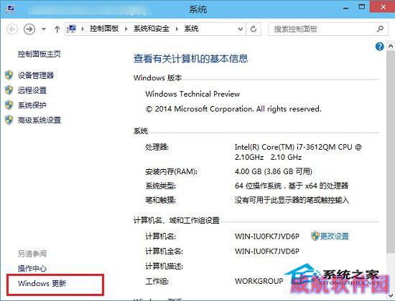Expand the arrow after 控制面板 breadcrumb
The width and height of the screenshot is (395, 301).
[x=126, y=29]
